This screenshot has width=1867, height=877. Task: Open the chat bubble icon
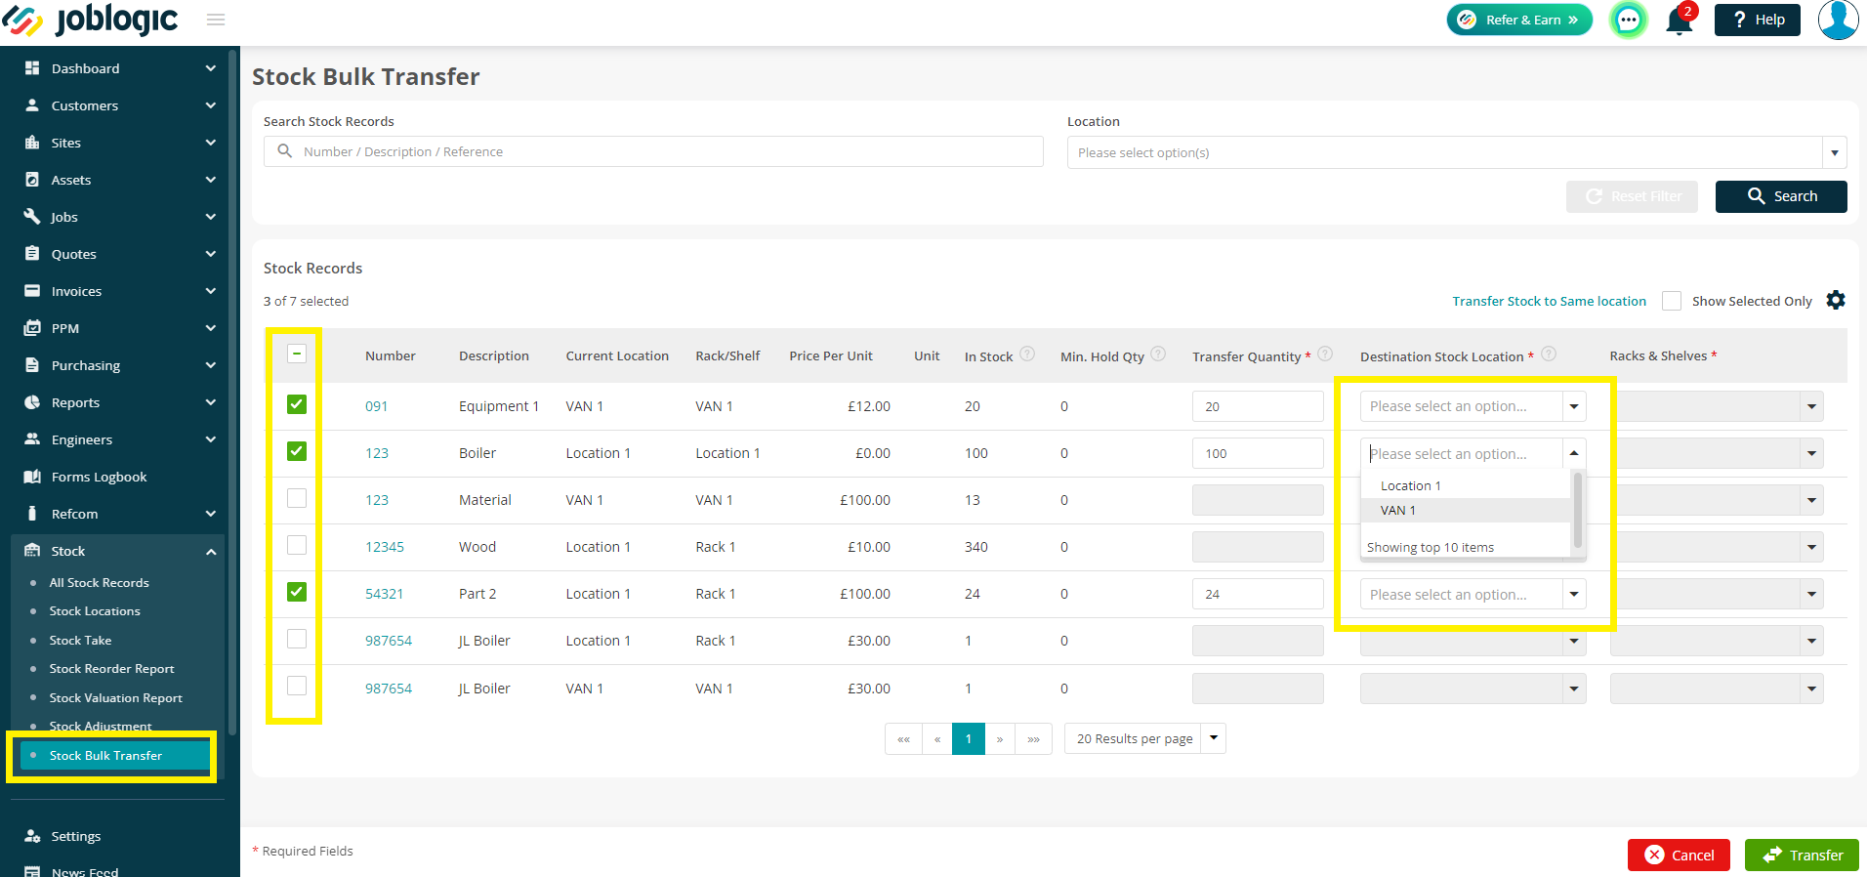click(x=1628, y=20)
